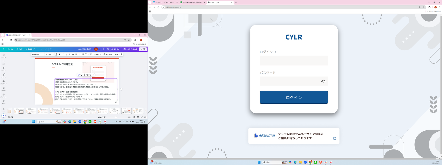This screenshot has width=442, height=165.
Task: Open the プロジェクト panel in sidebar
Action: (x=4, y=95)
